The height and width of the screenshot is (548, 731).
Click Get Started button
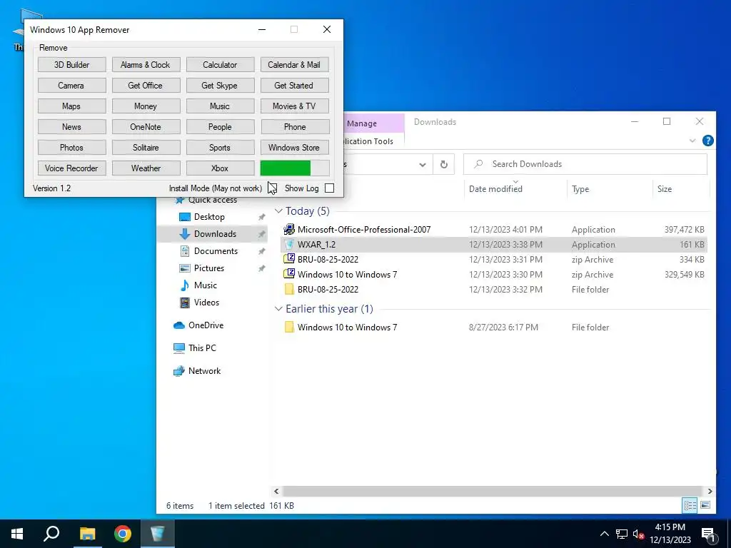point(294,86)
